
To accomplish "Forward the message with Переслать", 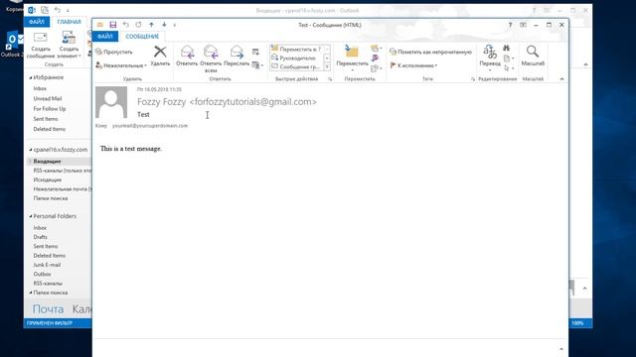I will coord(237,56).
